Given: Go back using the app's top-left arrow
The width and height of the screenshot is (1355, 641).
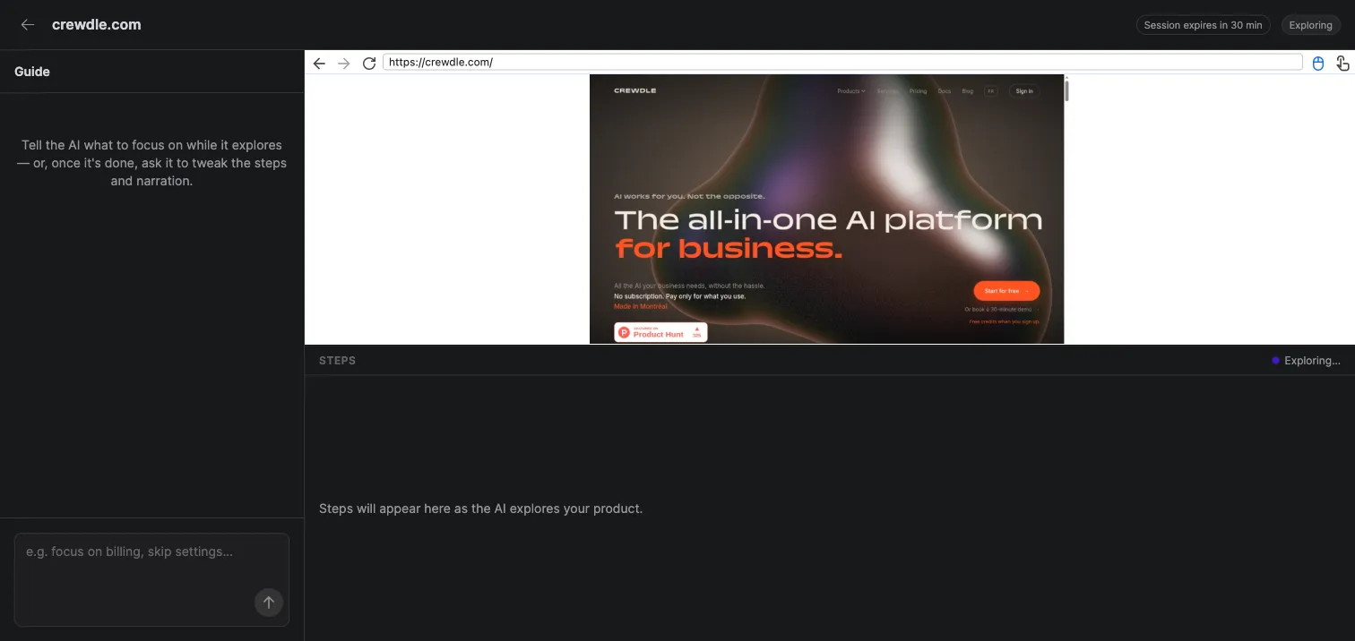Looking at the screenshot, I should coord(28,25).
